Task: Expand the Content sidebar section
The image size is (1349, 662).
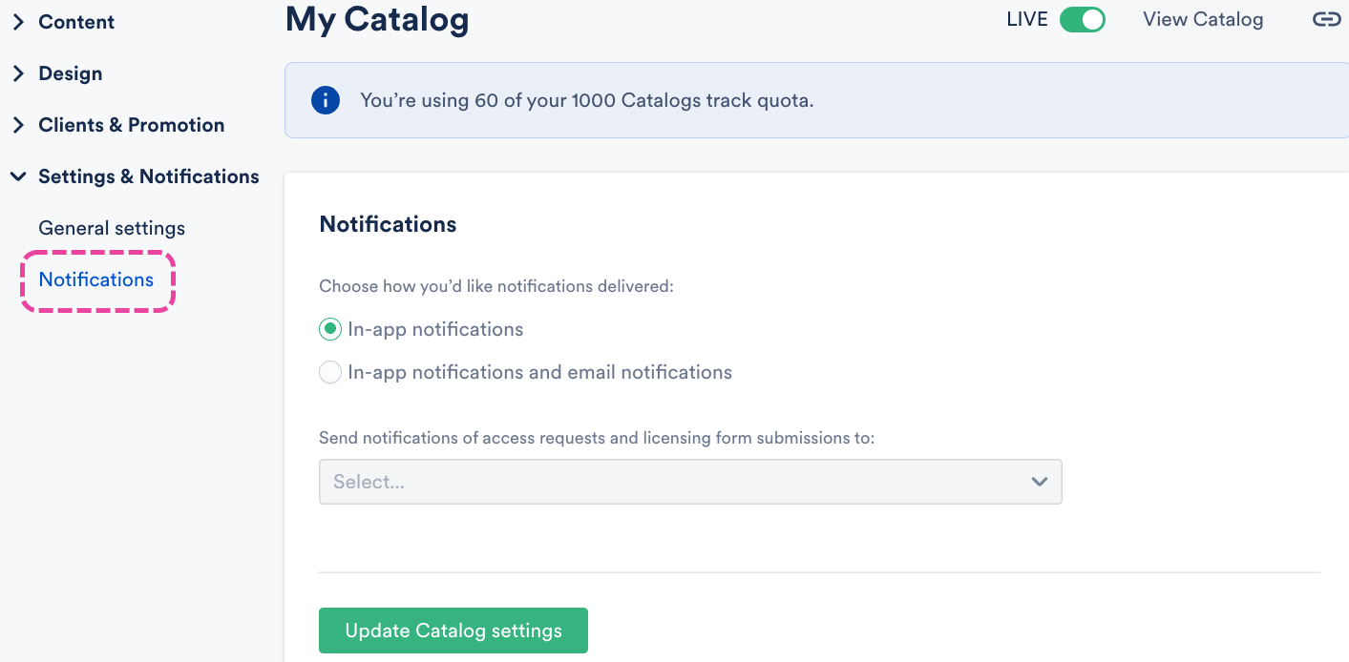Action: 76,22
